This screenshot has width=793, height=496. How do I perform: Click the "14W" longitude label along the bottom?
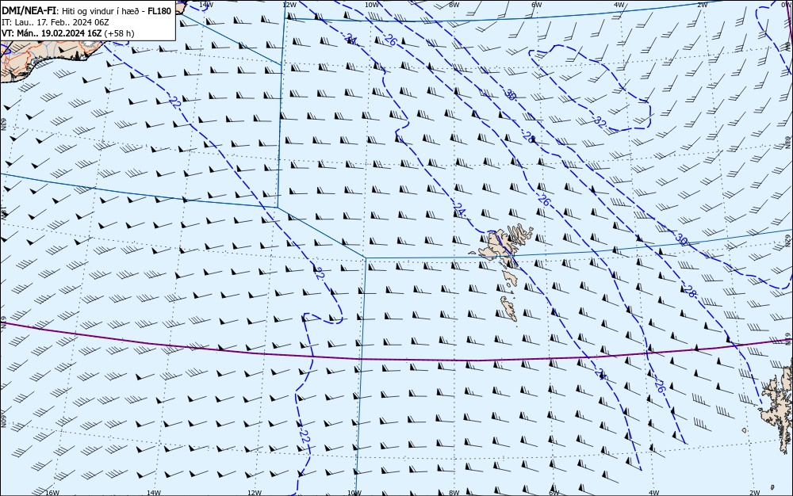153,493
